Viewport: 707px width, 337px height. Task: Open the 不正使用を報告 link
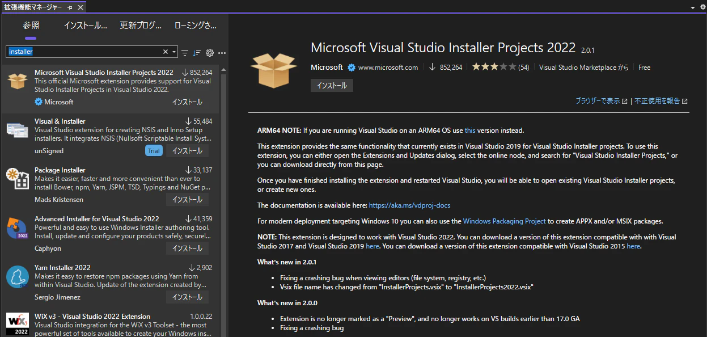pos(661,101)
